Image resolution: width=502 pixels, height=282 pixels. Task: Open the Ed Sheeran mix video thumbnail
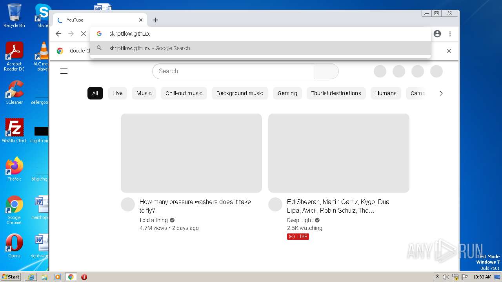pyautogui.click(x=339, y=153)
